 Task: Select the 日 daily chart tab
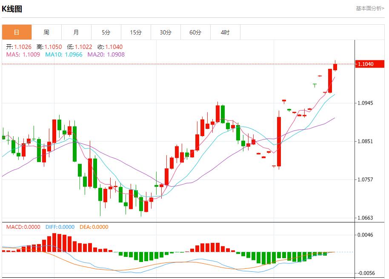tap(17, 32)
